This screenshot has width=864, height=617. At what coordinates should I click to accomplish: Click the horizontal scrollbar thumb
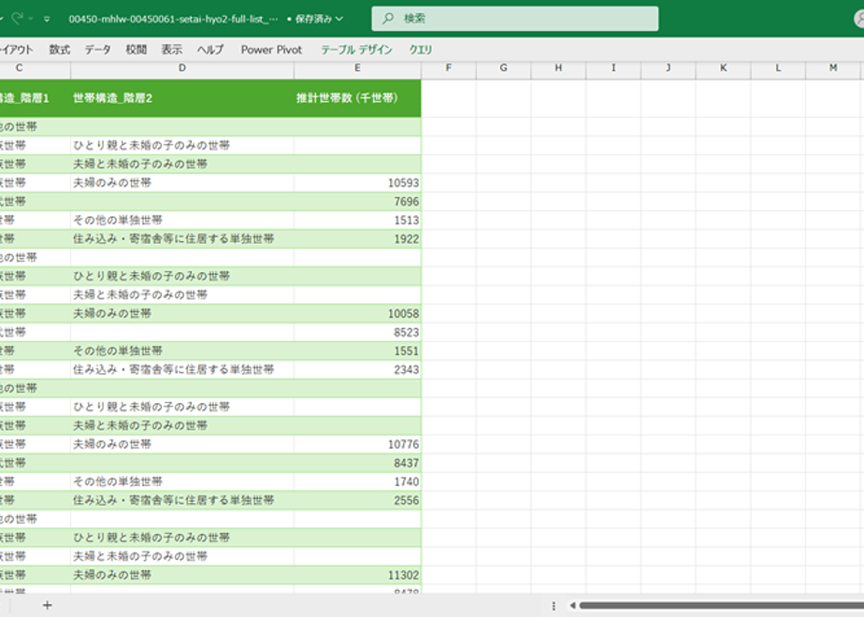pos(721,606)
